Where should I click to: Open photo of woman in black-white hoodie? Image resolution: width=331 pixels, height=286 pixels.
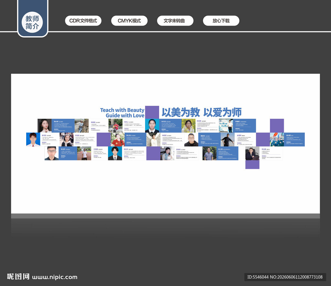click(67, 139)
